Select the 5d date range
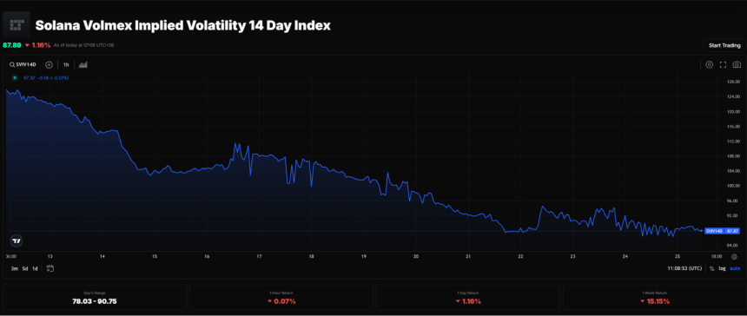This screenshot has width=747, height=316. [x=25, y=268]
